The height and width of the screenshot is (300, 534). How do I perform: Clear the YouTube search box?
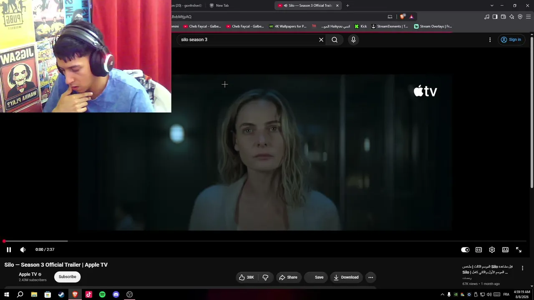(x=321, y=40)
